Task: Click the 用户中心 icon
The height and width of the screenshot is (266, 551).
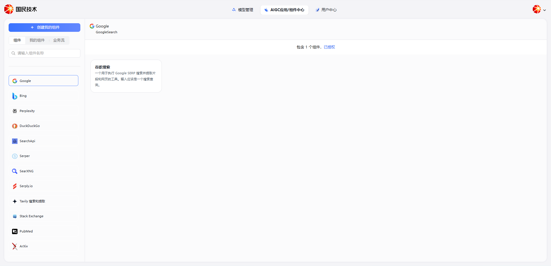Action: (317, 10)
